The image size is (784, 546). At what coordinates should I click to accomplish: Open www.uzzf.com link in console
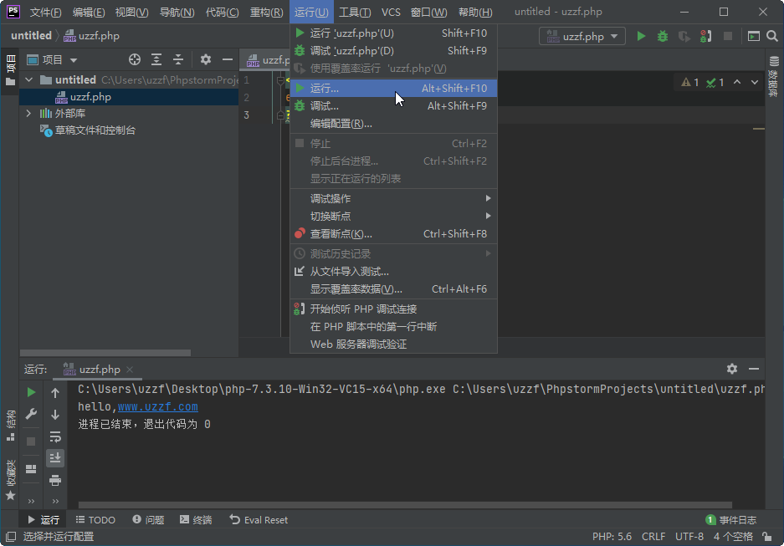[x=158, y=406]
